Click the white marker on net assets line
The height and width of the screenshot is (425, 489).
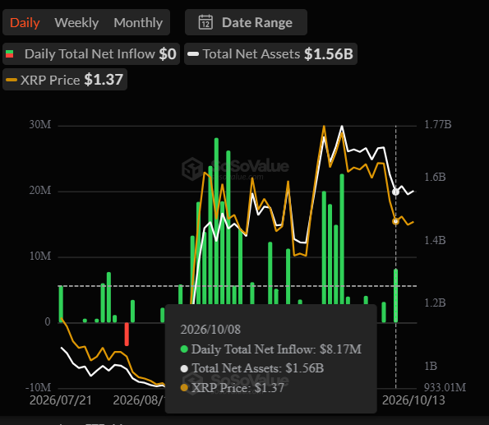(396, 192)
